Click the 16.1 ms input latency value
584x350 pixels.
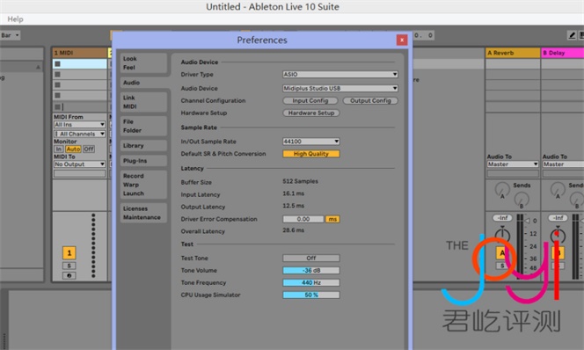293,193
